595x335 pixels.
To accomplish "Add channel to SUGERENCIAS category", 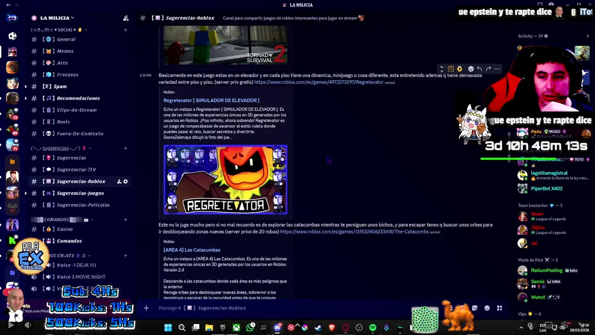I will point(125,148).
